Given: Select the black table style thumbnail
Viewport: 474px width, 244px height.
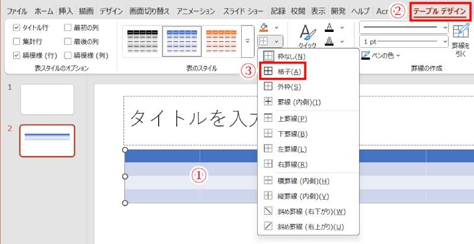Looking at the screenshot, I should [142, 41].
